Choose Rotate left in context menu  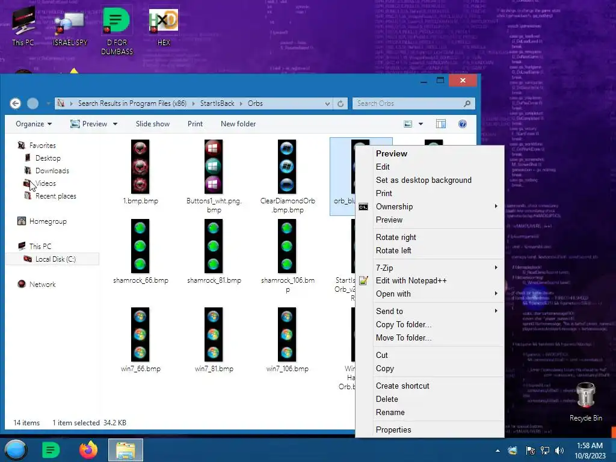tap(430, 251)
